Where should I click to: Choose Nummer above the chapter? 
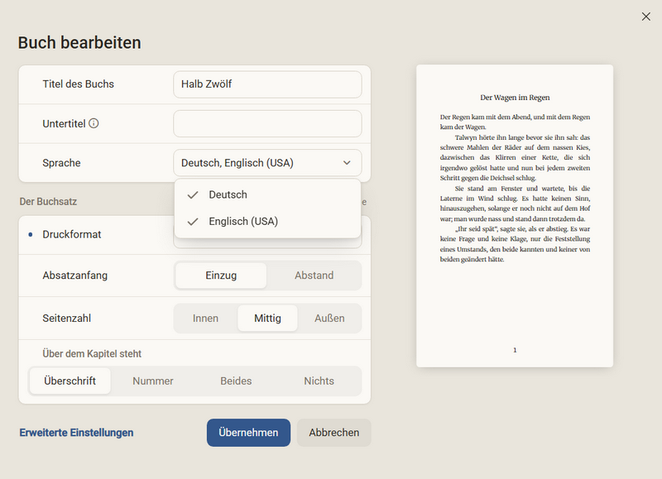point(153,381)
